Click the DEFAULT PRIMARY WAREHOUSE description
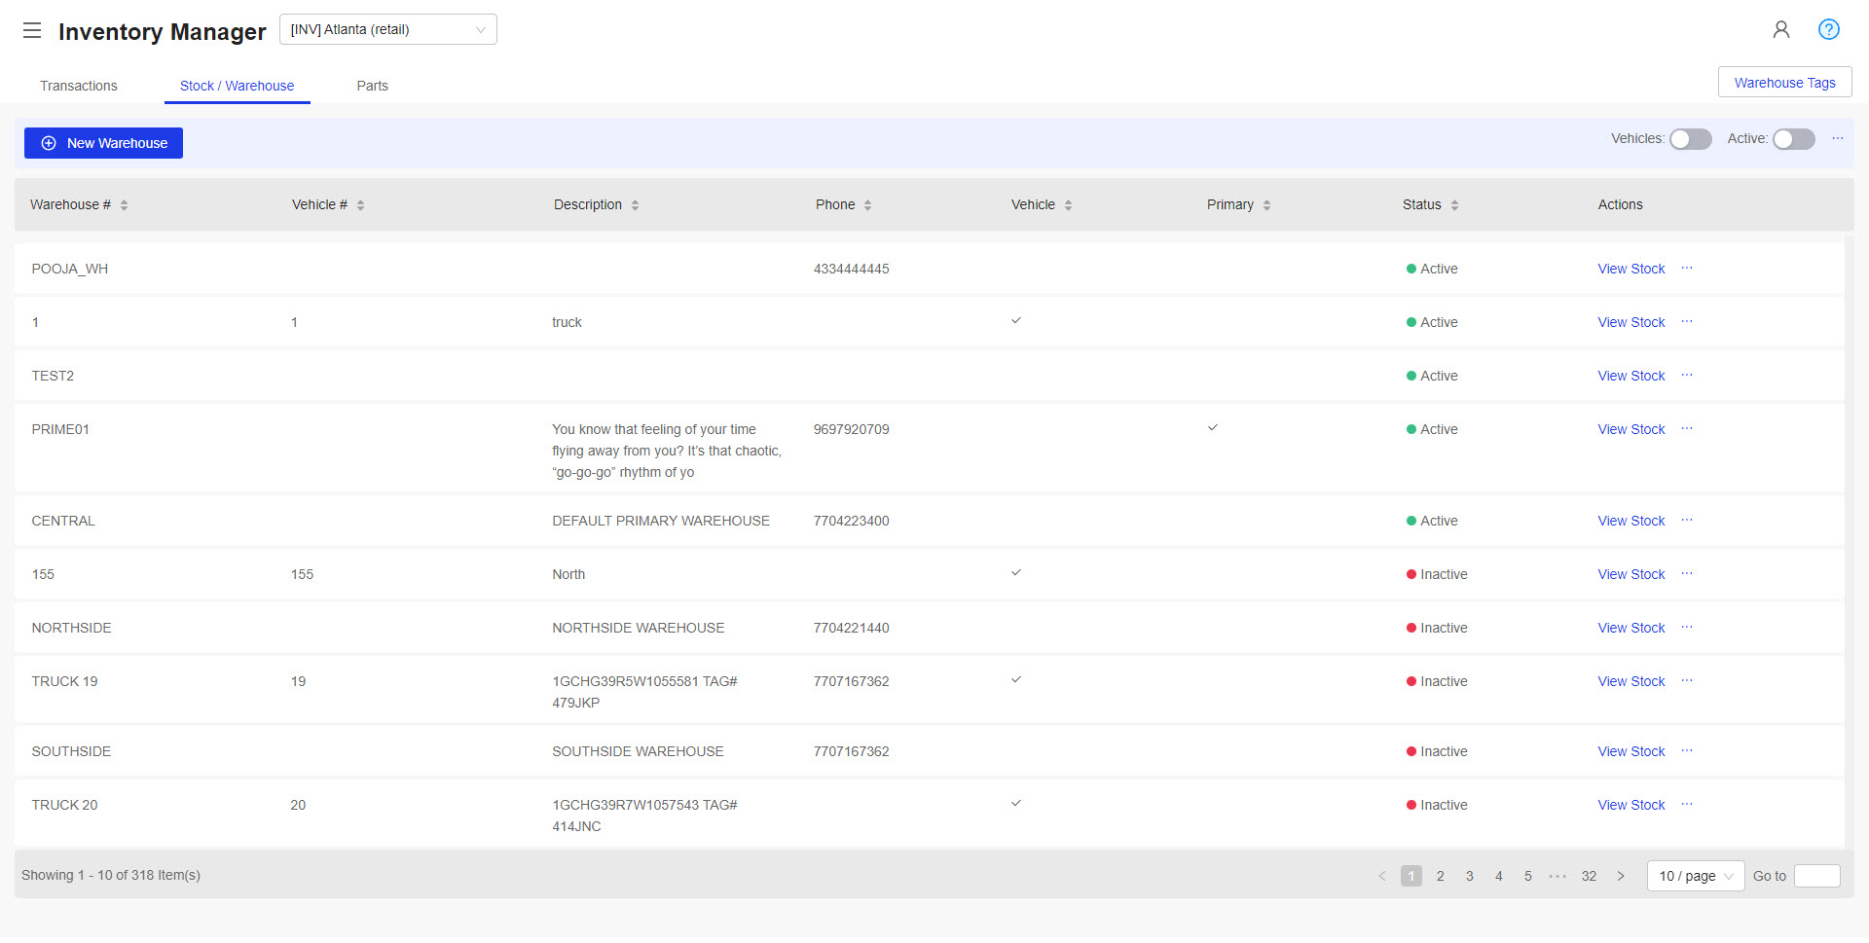Image resolution: width=1869 pixels, height=943 pixels. coord(661,521)
